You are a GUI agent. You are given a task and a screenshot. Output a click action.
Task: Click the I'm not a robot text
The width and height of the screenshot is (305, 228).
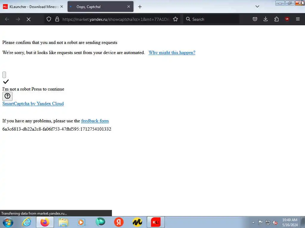[x=17, y=89]
